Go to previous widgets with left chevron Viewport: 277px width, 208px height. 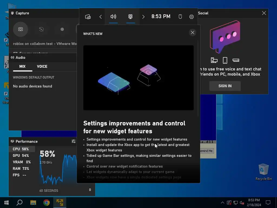pos(101,17)
